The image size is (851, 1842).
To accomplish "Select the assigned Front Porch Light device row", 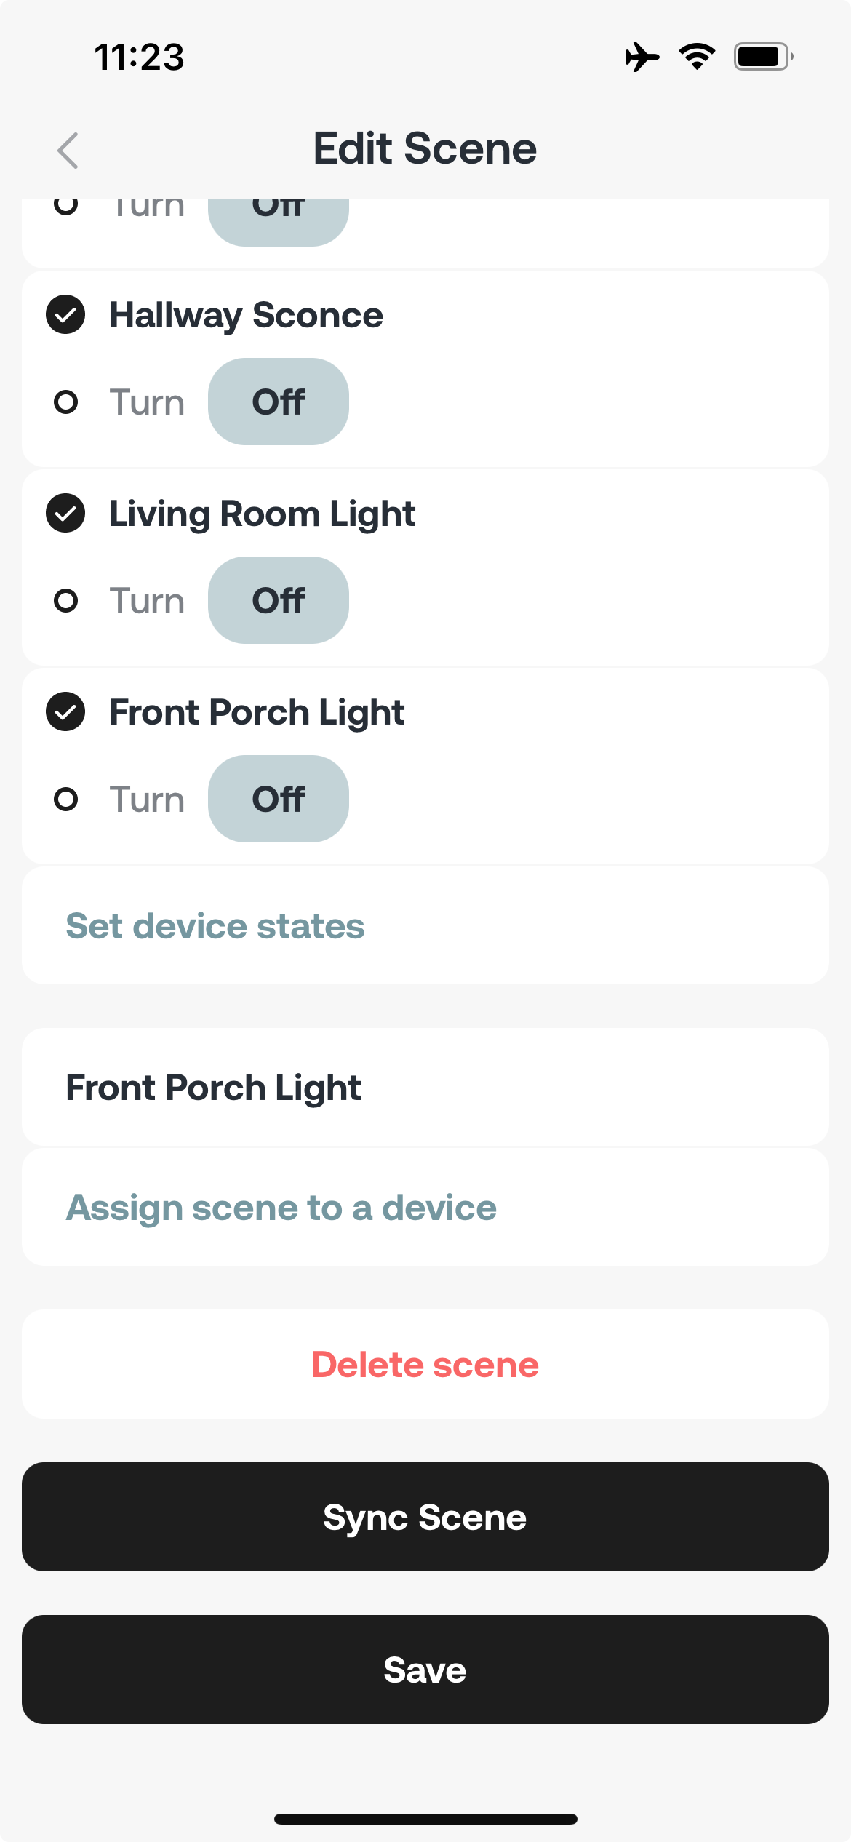I will (425, 1088).
